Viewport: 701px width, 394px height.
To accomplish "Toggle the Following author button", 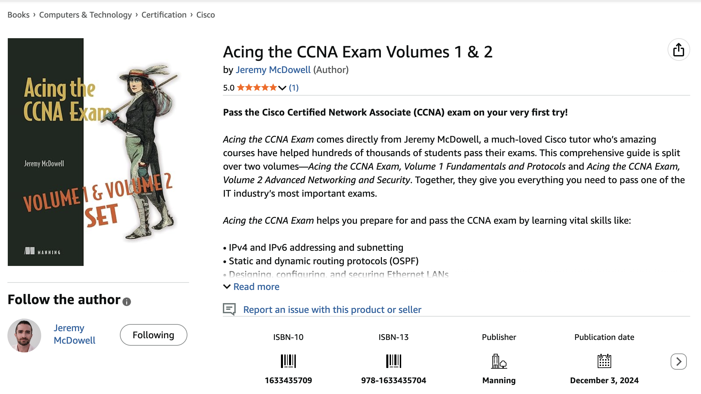I will click(153, 335).
